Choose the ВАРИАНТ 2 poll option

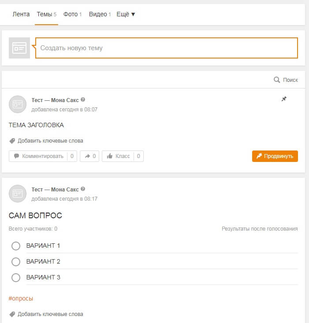(x=16, y=261)
